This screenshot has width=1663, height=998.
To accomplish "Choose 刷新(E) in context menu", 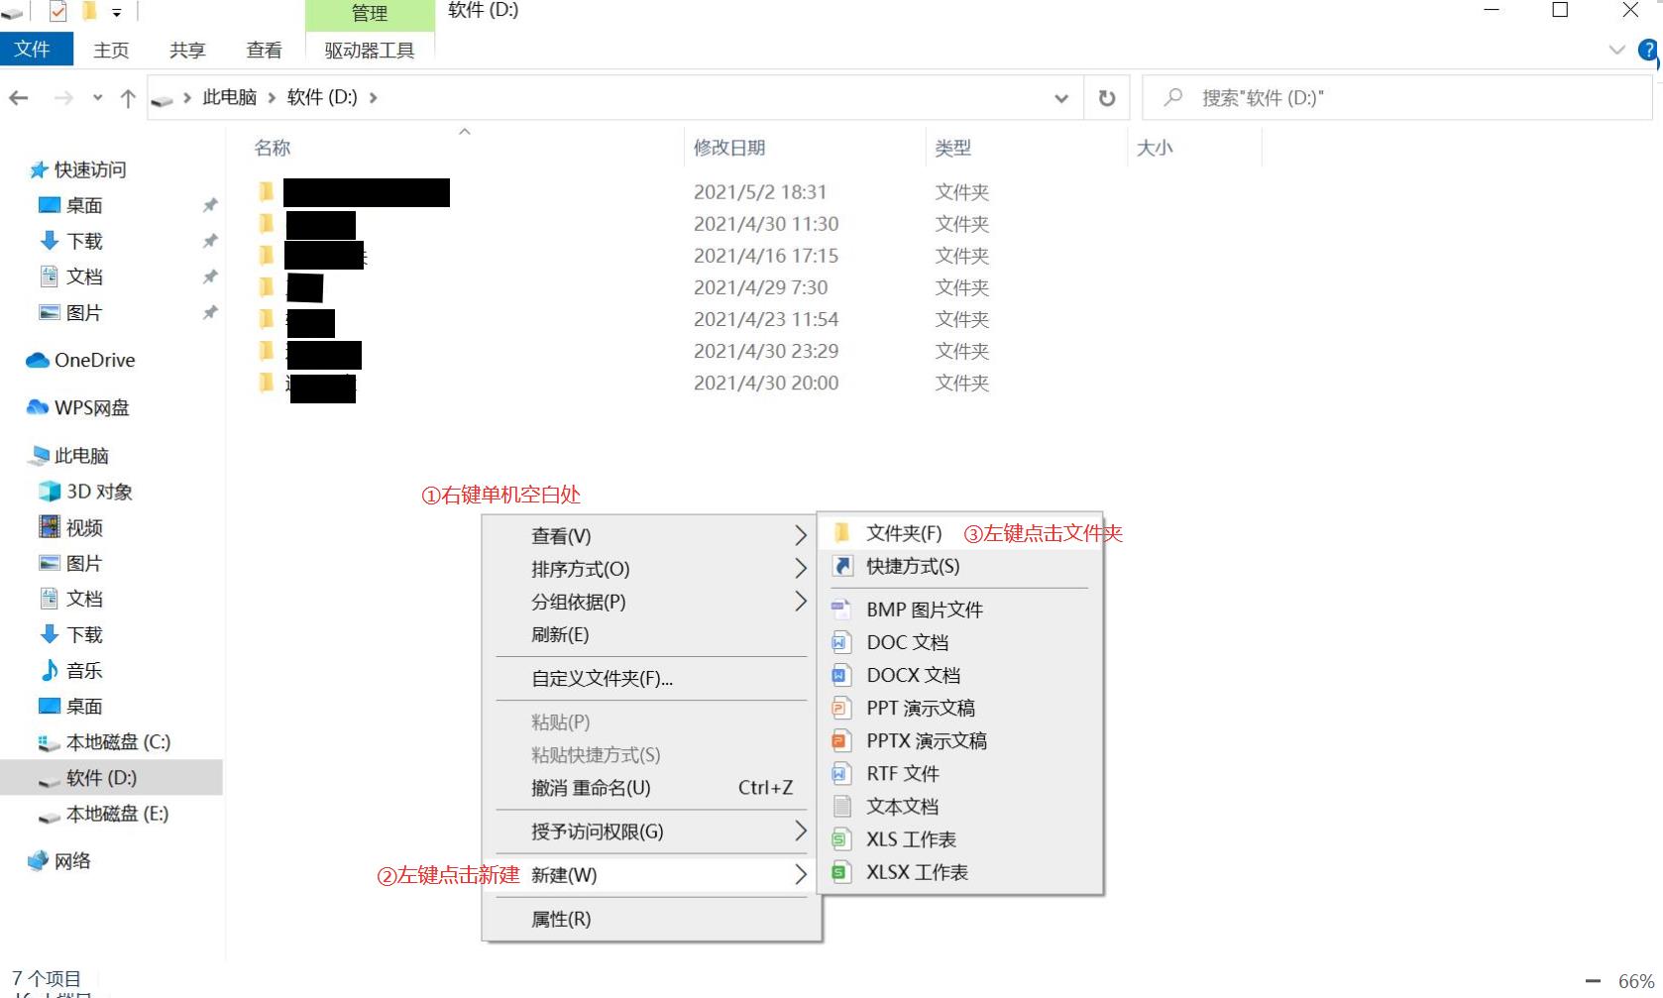I will pyautogui.click(x=651, y=634).
